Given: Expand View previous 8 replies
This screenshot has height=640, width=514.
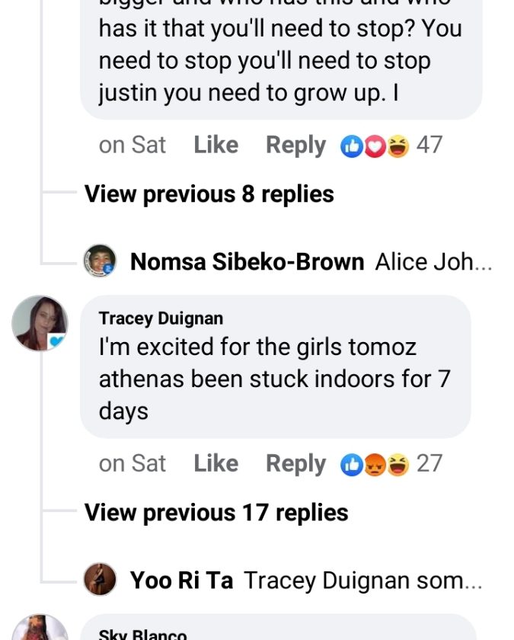Looking at the screenshot, I should tap(209, 194).
